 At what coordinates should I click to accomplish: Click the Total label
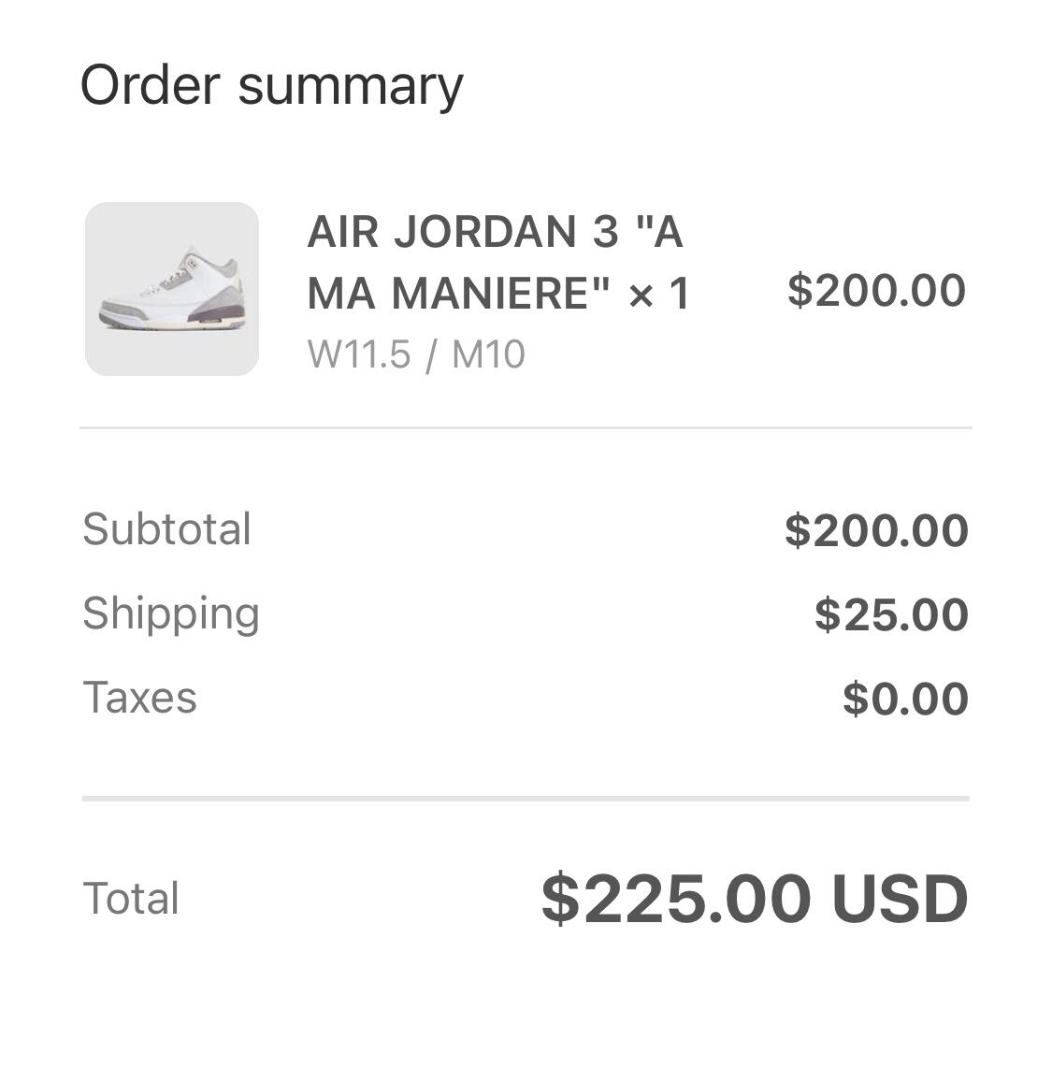pos(131,899)
